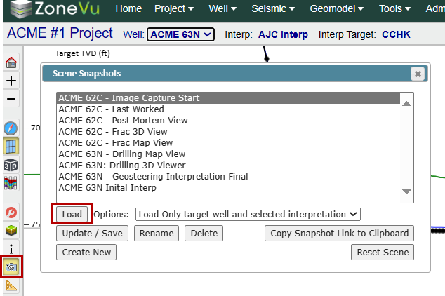Image resolution: width=445 pixels, height=296 pixels.
Task: Click the camera scene snapshots icon
Action: (x=11, y=267)
